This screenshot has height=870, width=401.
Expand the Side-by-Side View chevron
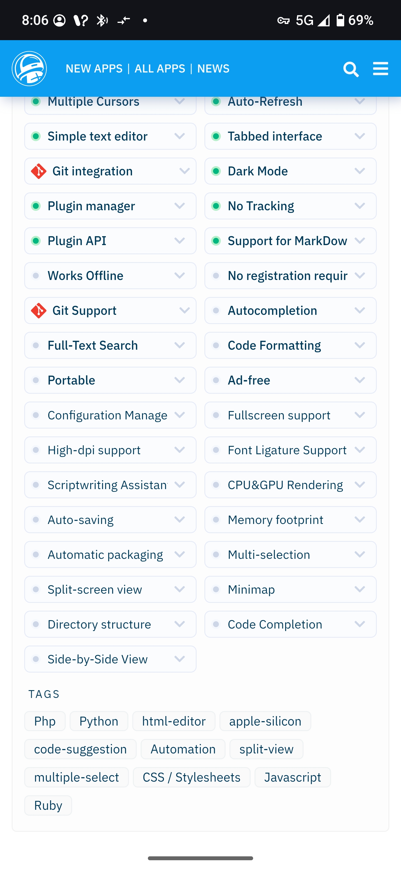pos(179,659)
